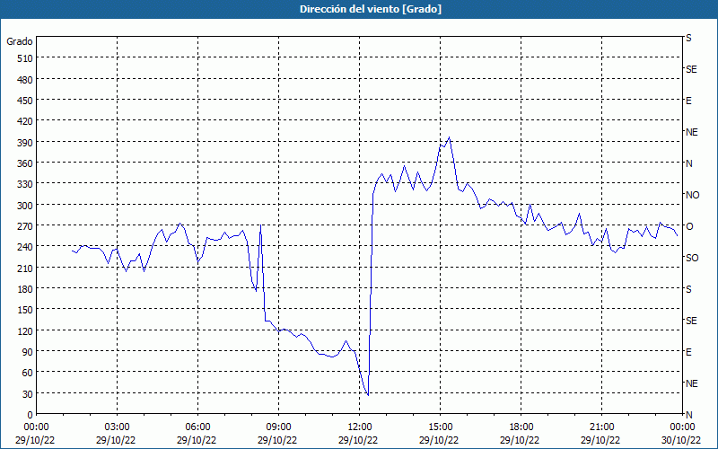Click the 03:00 time label
718x449 pixels.
(x=117, y=427)
